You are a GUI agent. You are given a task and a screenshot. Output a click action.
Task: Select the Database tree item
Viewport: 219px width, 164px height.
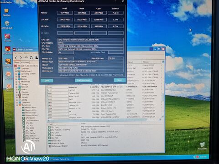click(26, 102)
